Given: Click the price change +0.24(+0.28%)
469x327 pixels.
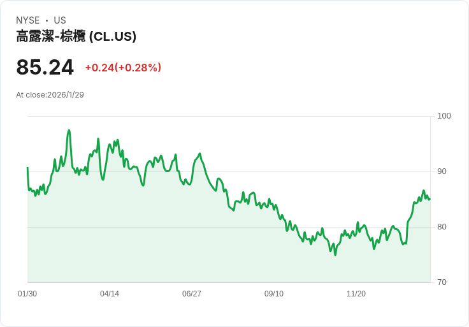Looking at the screenshot, I should click(x=123, y=68).
